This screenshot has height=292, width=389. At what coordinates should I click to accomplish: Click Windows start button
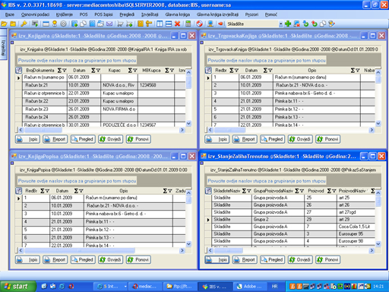click(17, 287)
